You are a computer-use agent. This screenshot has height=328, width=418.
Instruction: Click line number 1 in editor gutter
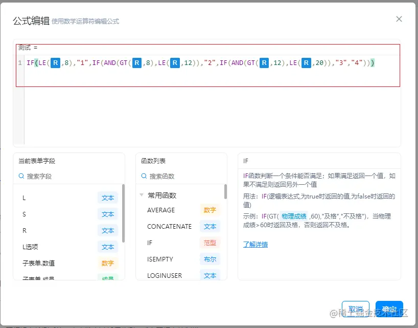[x=20, y=63]
